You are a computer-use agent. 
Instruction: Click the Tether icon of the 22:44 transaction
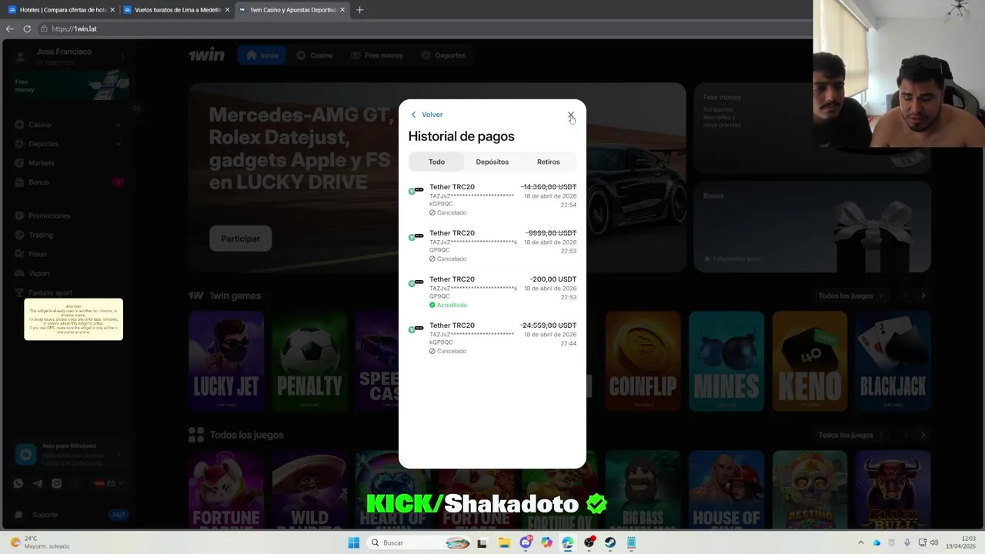(416, 329)
